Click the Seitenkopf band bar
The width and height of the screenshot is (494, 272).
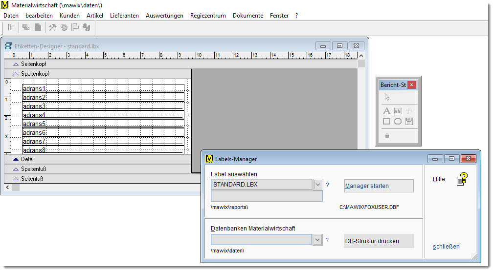click(98, 64)
